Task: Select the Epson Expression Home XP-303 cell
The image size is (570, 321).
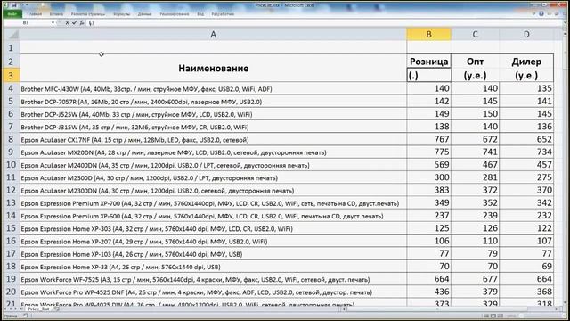Action: (x=213, y=228)
